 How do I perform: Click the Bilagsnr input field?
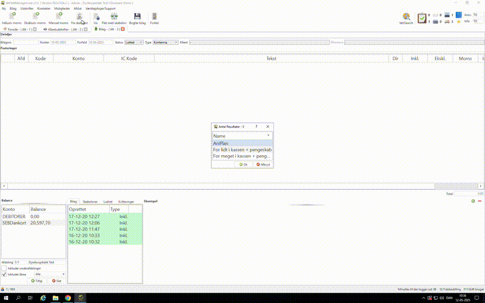click(x=26, y=42)
